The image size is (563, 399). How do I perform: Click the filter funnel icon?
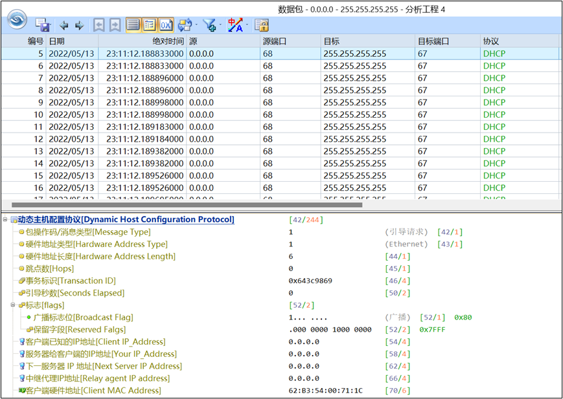click(x=209, y=25)
